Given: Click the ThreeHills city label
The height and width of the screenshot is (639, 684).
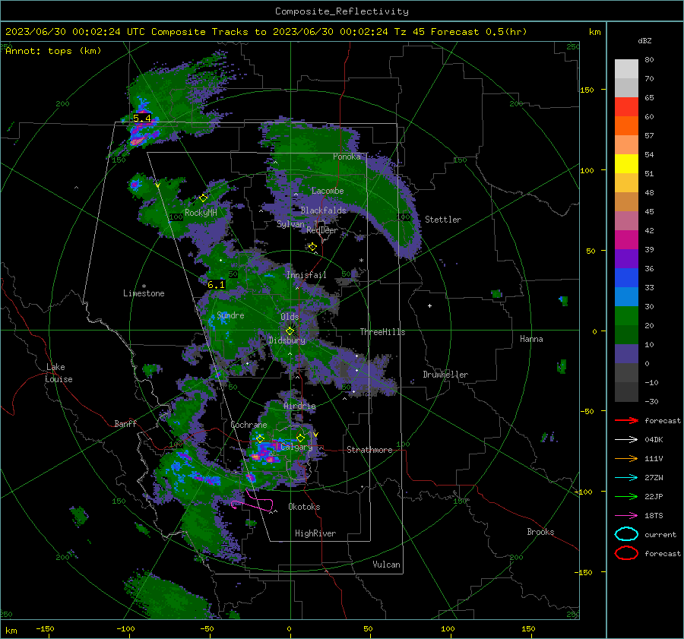Looking at the screenshot, I should 382,332.
